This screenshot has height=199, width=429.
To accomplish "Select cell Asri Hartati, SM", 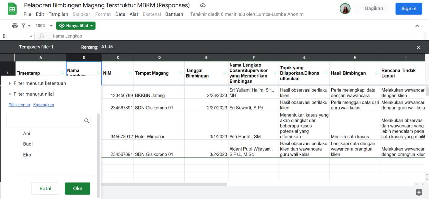I will point(253,126).
